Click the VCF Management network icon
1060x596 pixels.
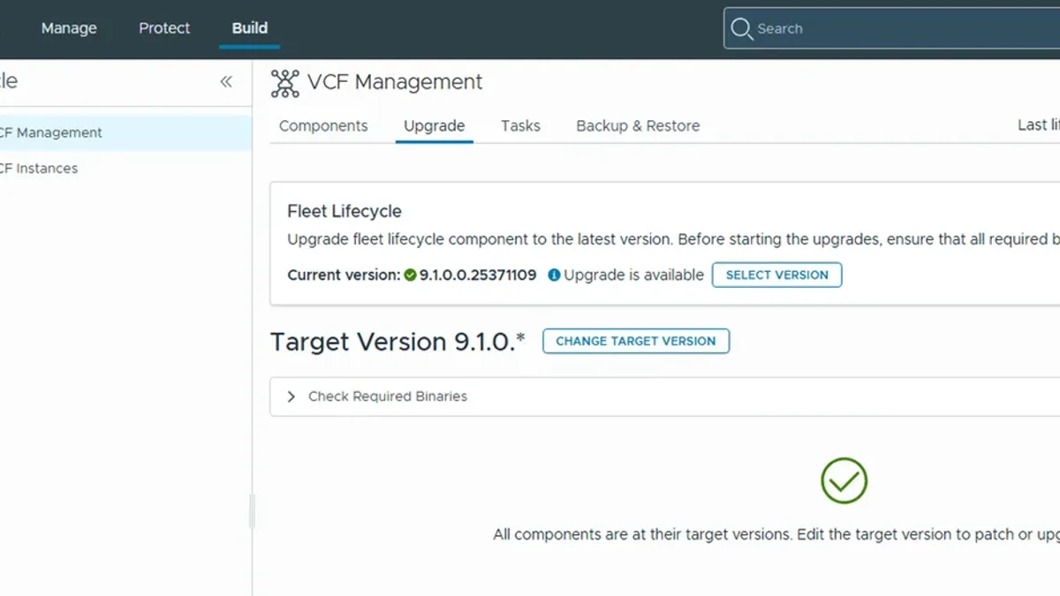click(x=285, y=83)
